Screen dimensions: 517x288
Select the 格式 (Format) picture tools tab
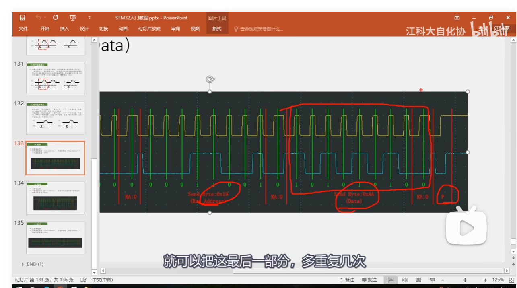tap(217, 29)
